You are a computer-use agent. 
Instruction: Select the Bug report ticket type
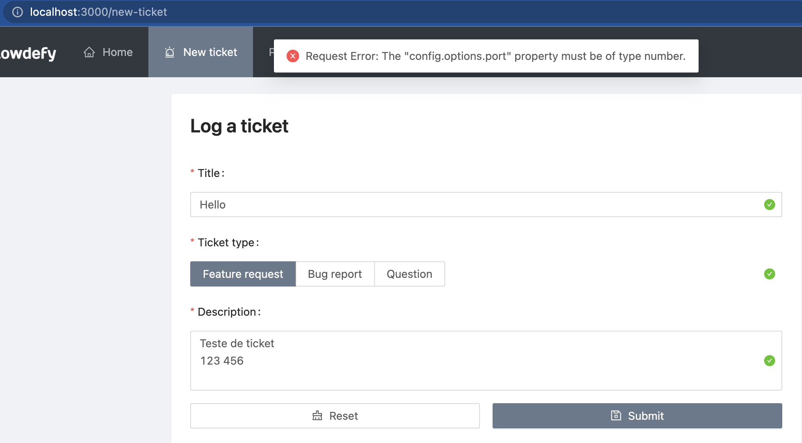click(x=334, y=274)
